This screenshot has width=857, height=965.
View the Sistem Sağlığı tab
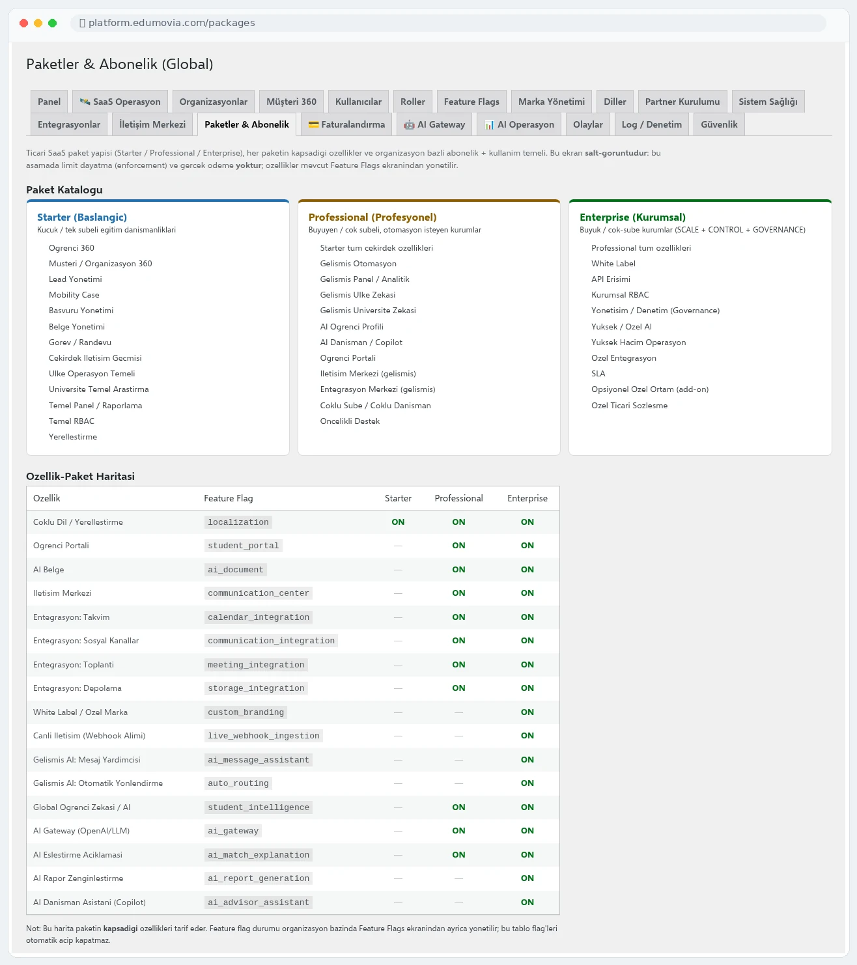(768, 102)
